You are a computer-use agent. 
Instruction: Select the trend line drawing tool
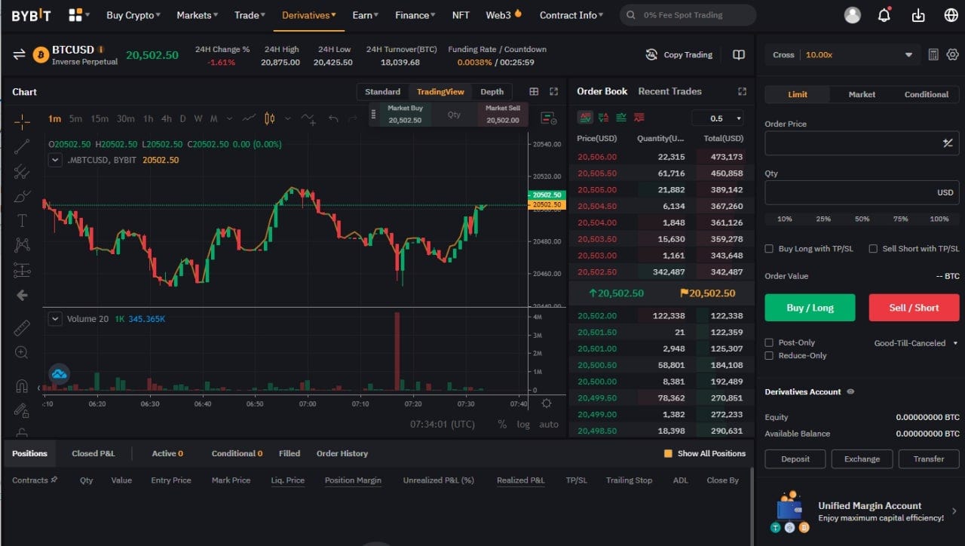22,146
